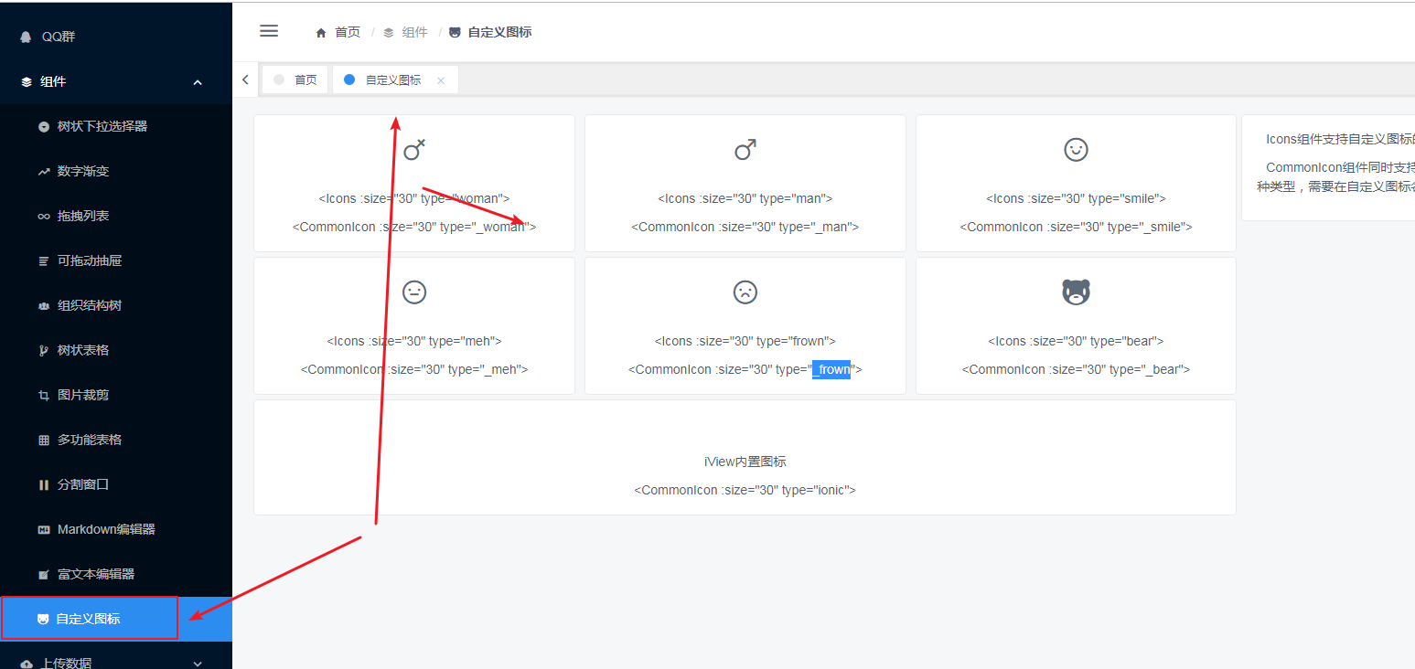
Task: Select the smile face icon
Action: click(x=1076, y=149)
